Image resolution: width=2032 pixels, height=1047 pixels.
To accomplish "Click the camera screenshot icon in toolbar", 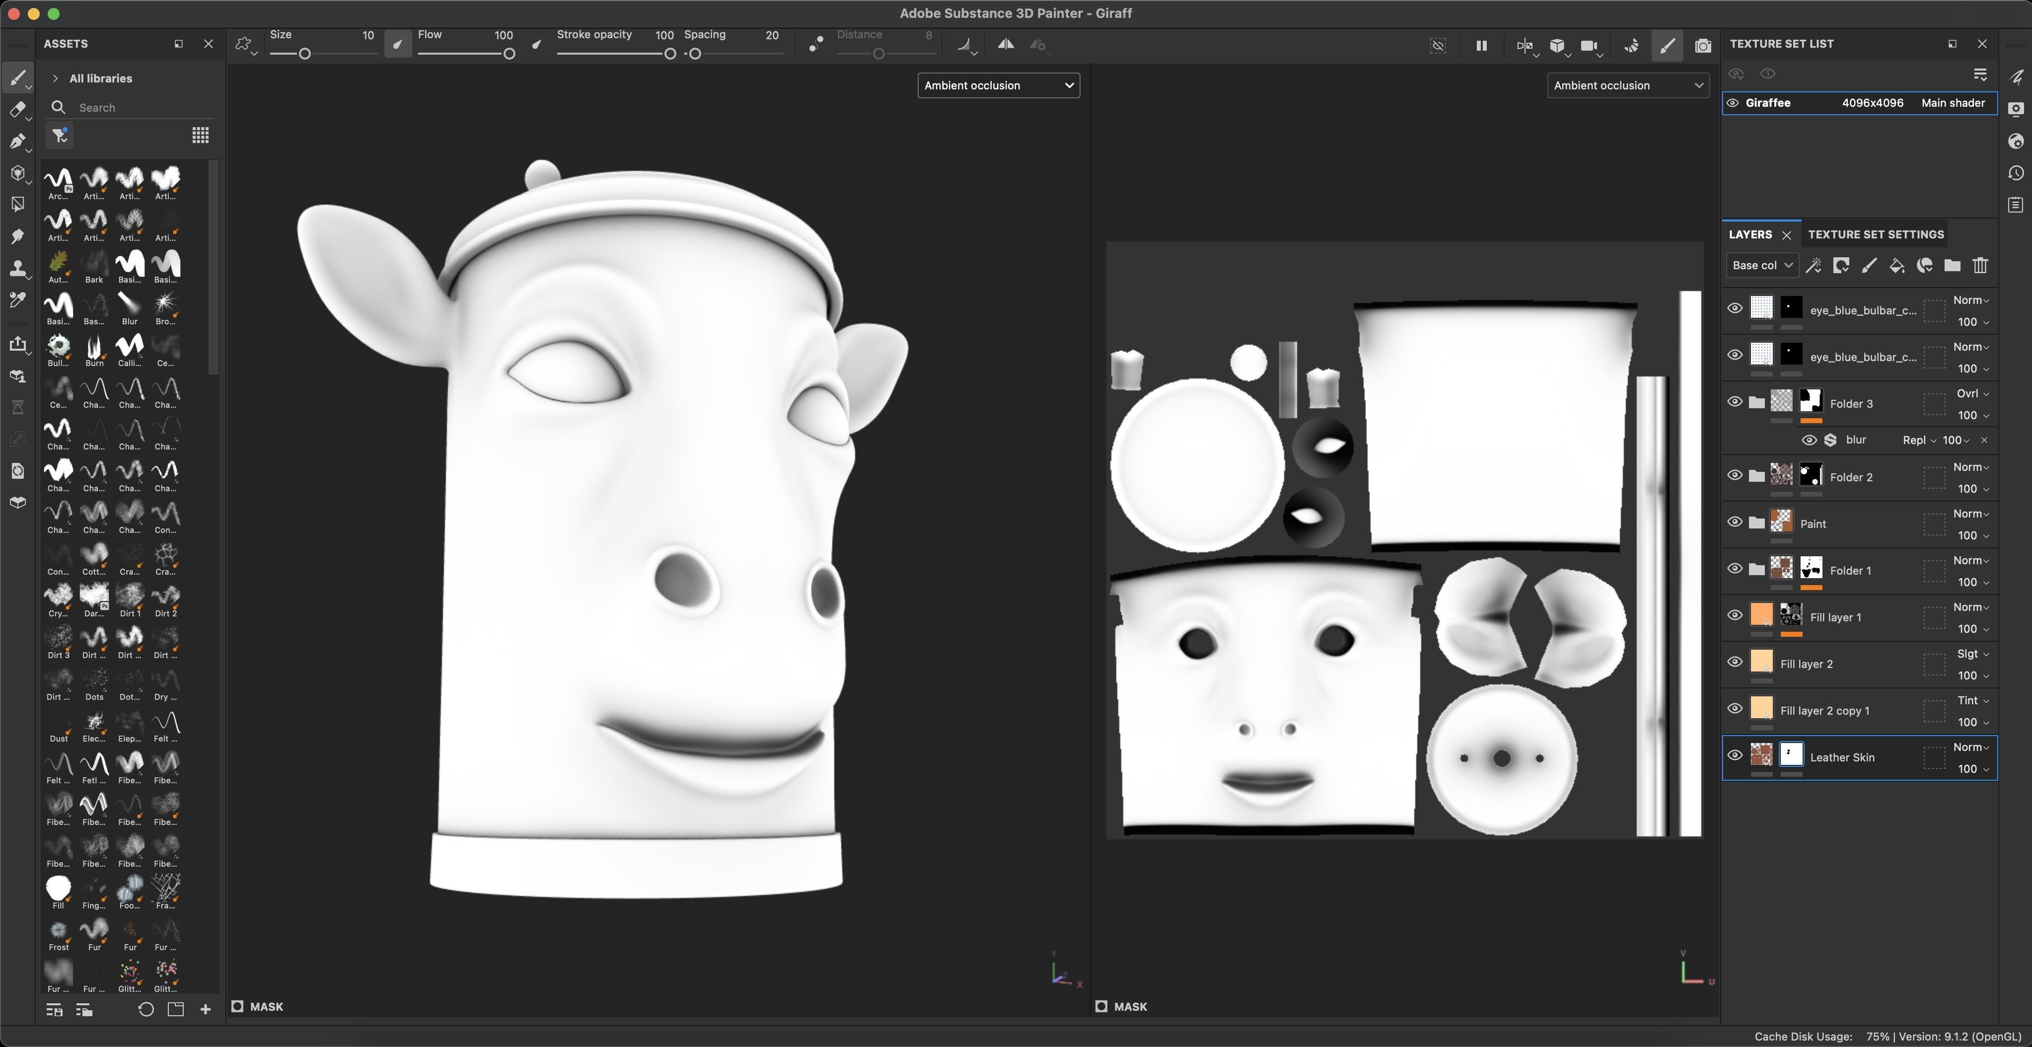I will pos(1702,46).
